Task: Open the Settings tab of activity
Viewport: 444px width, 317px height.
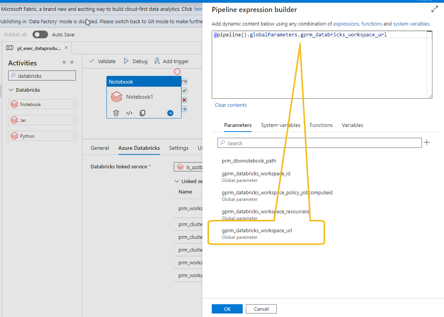Action: 179,148
